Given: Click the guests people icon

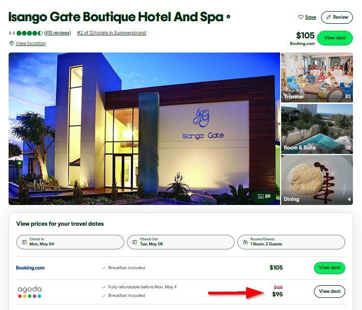Looking at the screenshot, I should pos(245,242).
